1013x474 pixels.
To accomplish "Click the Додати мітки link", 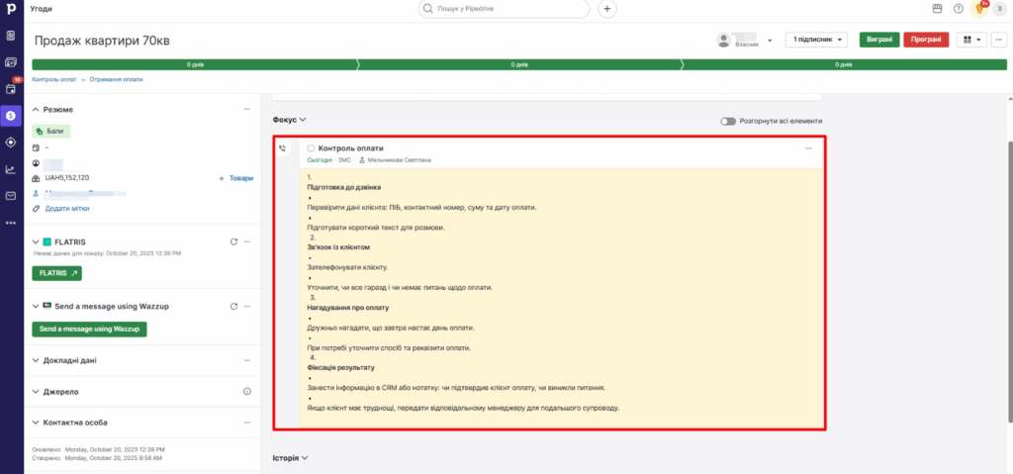I will (x=67, y=209).
